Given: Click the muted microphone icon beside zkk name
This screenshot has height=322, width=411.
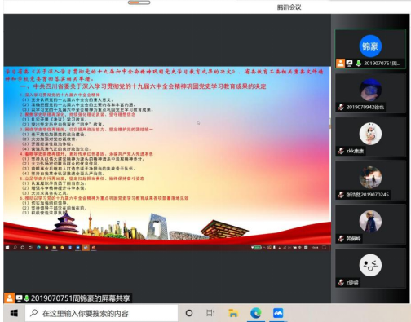Looking at the screenshot, I should click(x=341, y=151).
